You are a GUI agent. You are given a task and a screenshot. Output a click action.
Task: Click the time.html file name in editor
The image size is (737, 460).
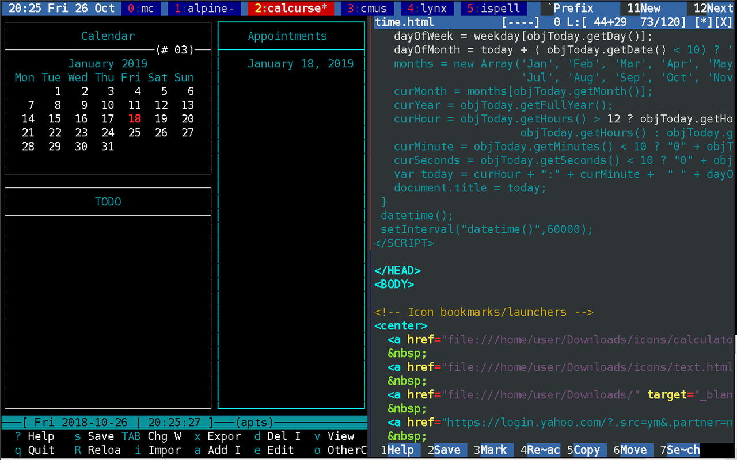(404, 22)
